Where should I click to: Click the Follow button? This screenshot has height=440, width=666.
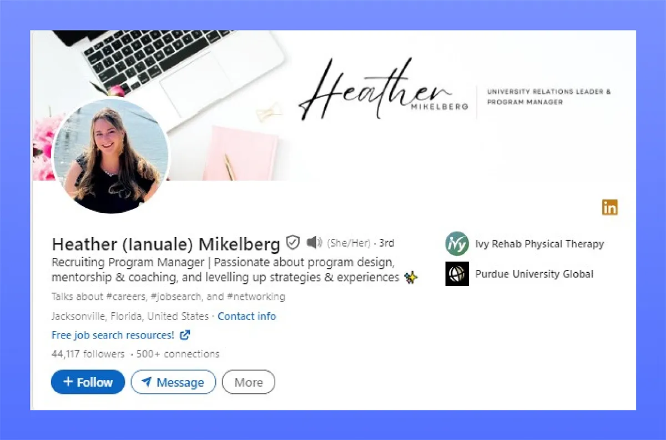(88, 382)
